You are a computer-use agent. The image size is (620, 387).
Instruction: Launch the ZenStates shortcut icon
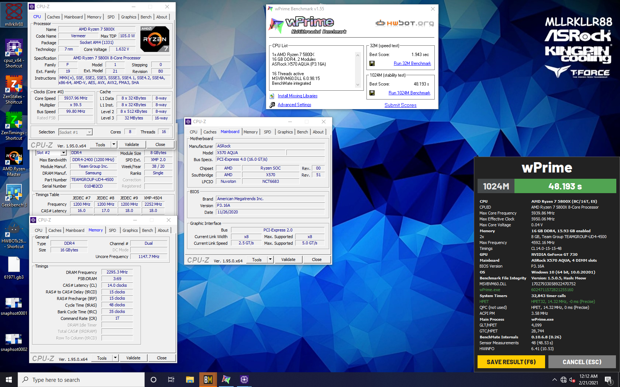(14, 90)
